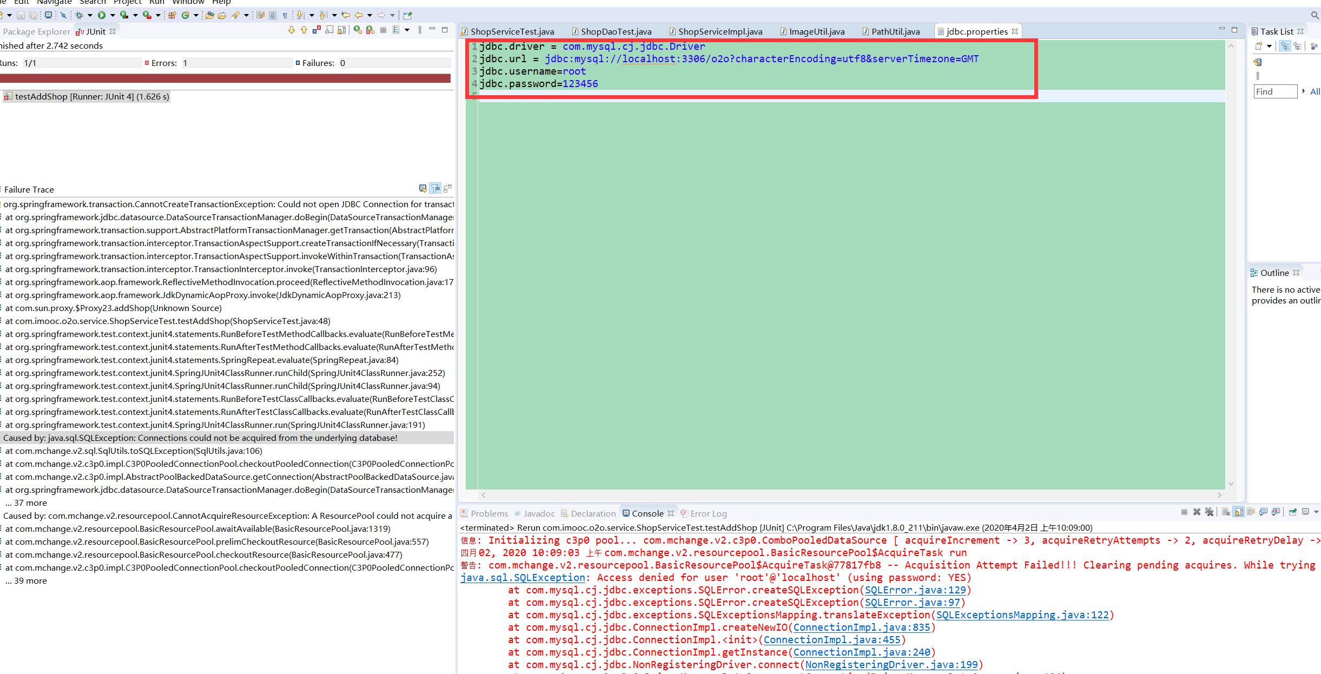Click the red JUnit progress bar
The width and height of the screenshot is (1321, 674).
pos(225,78)
